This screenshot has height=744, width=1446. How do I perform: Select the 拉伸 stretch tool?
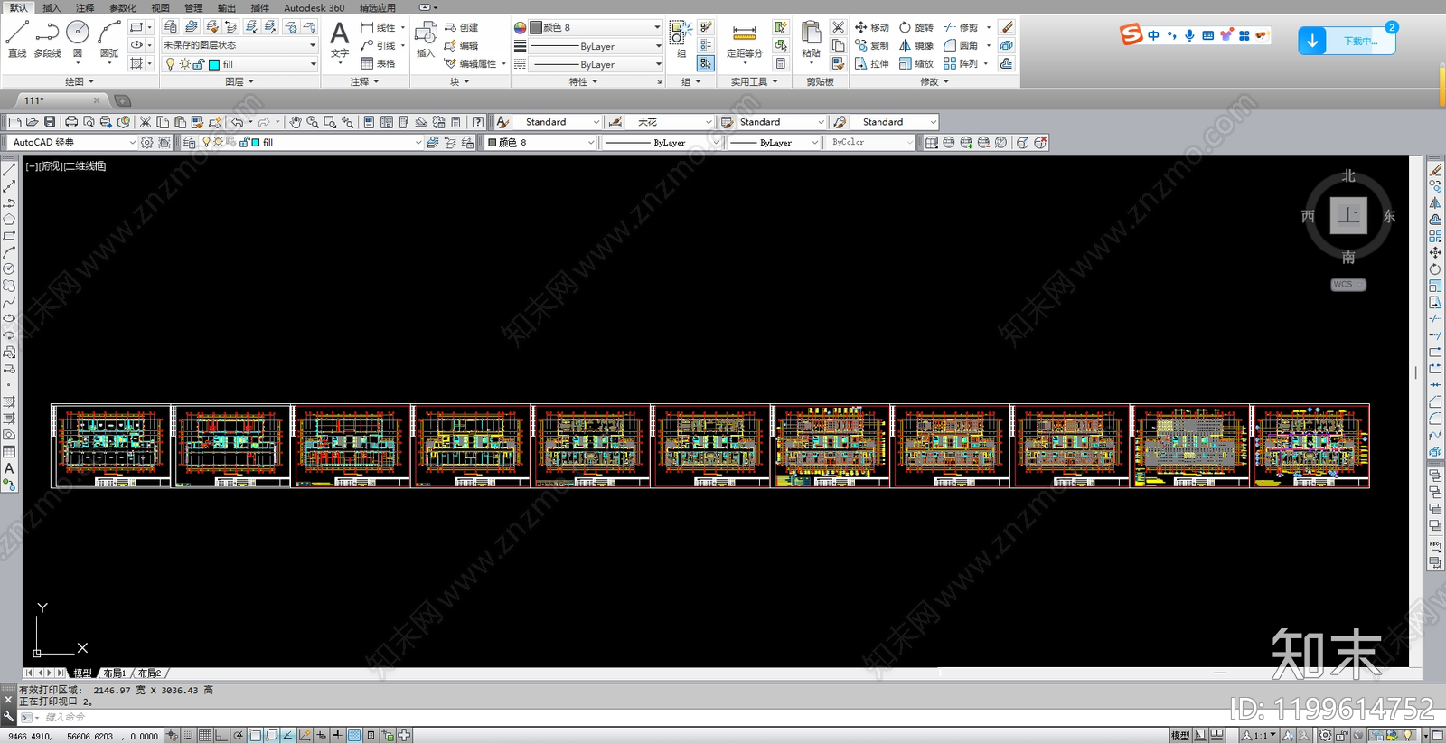(x=872, y=63)
